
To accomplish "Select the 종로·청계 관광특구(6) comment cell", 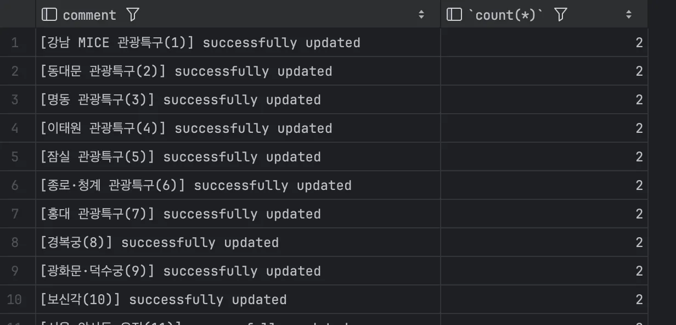I will (x=238, y=186).
